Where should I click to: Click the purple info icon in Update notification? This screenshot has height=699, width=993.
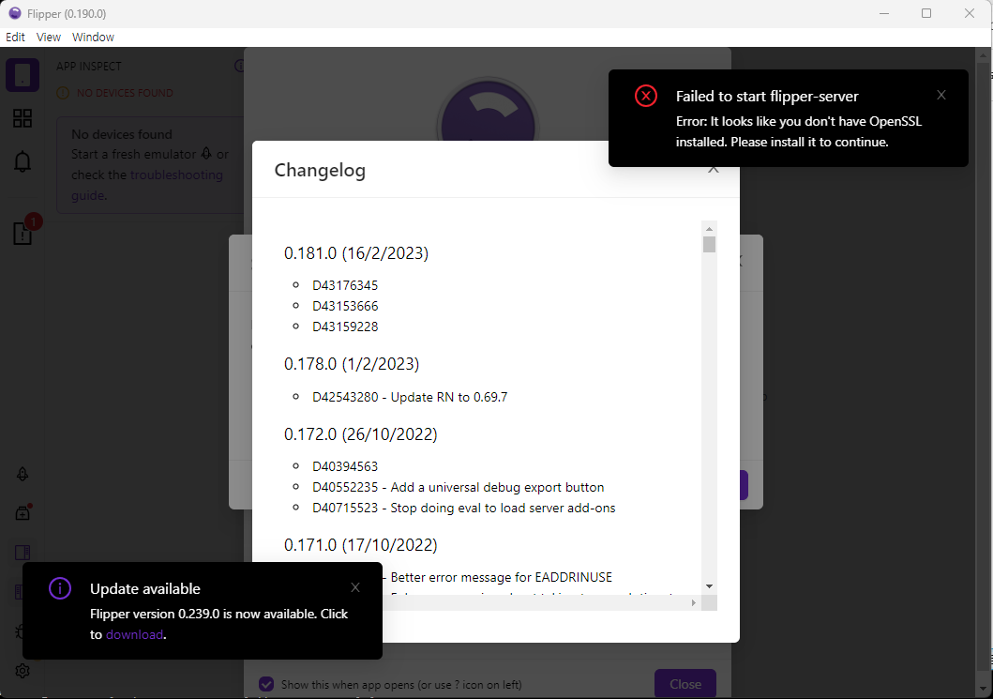pyautogui.click(x=59, y=588)
